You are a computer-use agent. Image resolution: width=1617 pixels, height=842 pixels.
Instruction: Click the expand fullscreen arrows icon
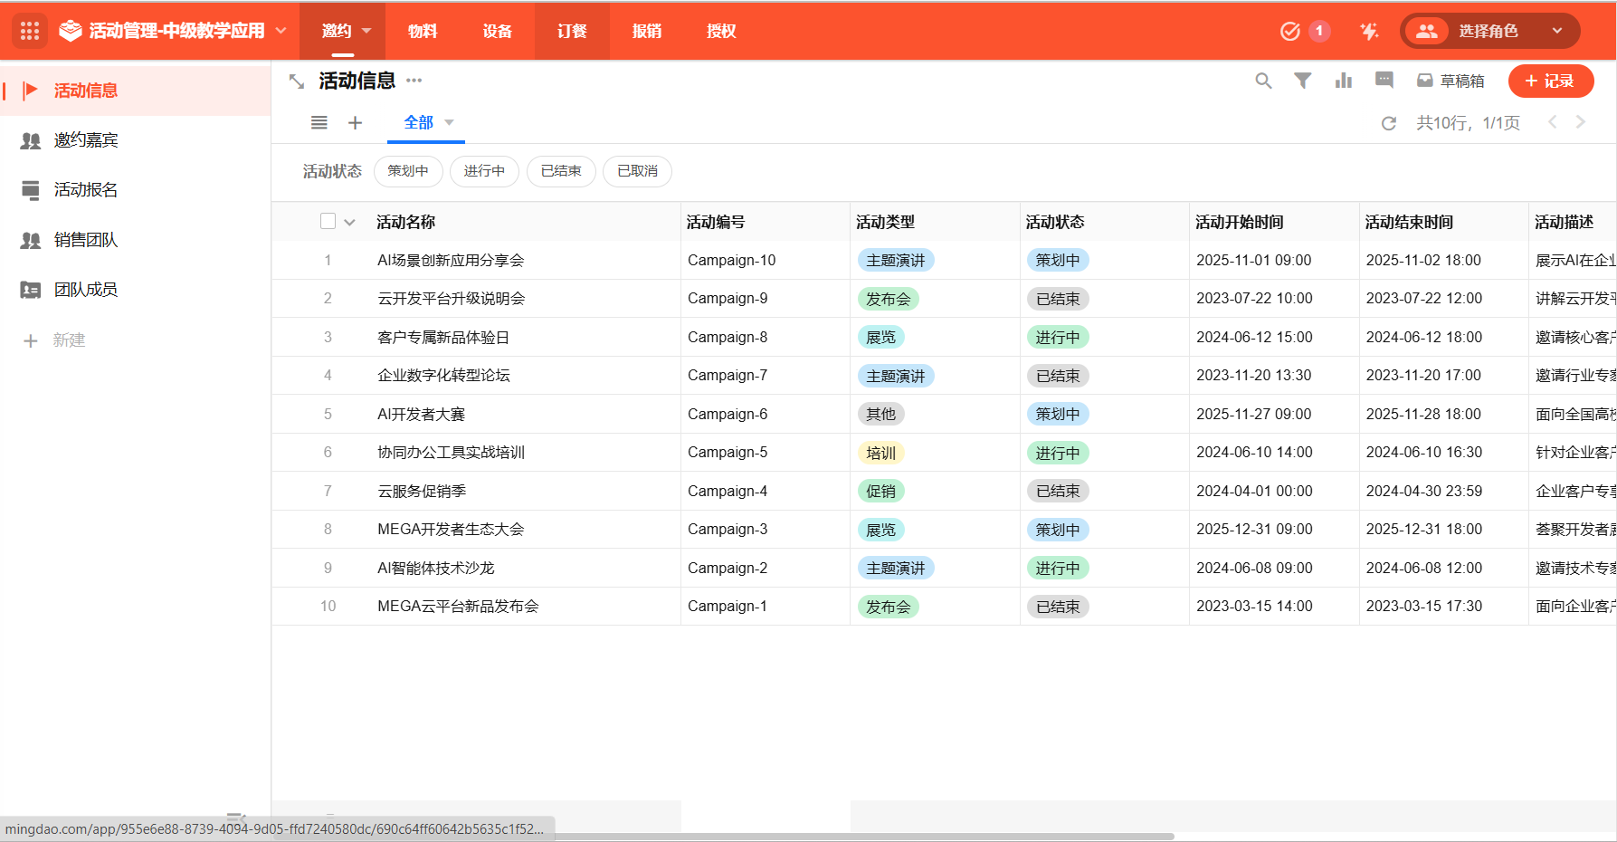coord(297,81)
